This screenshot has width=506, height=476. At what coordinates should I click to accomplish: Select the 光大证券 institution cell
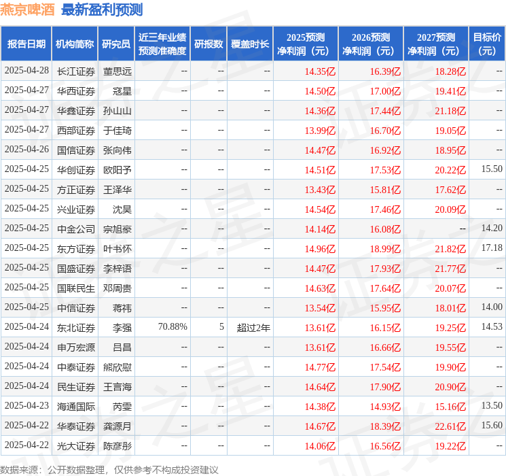click(76, 446)
